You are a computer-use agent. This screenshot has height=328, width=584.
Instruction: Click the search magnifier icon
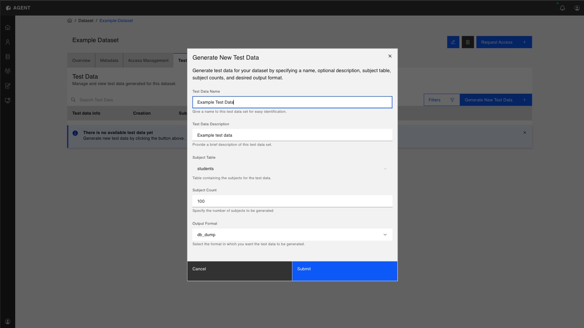[73, 100]
